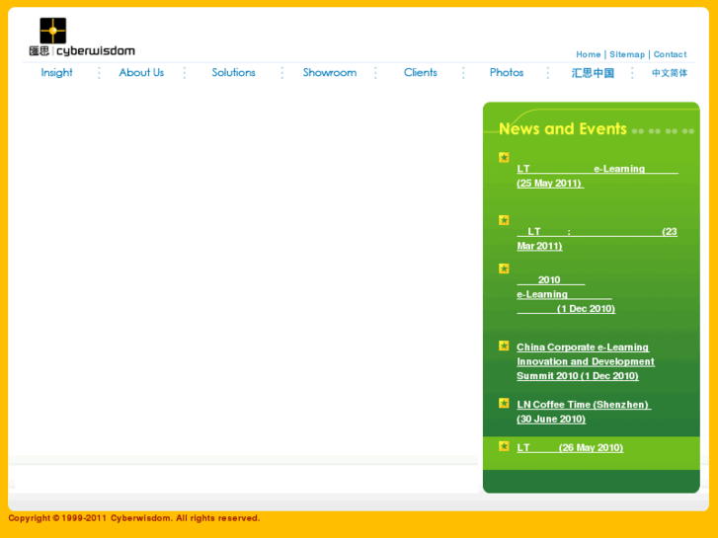Open the Clients menu
This screenshot has height=538, width=718.
pyautogui.click(x=421, y=72)
